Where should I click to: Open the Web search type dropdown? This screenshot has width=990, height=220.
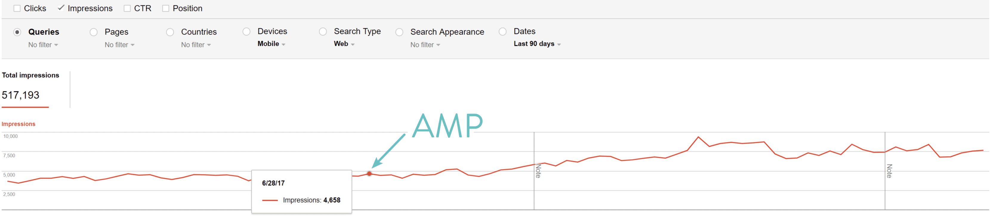(x=343, y=44)
